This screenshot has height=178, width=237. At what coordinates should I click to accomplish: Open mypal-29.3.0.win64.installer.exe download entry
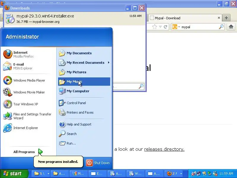[x=75, y=19]
